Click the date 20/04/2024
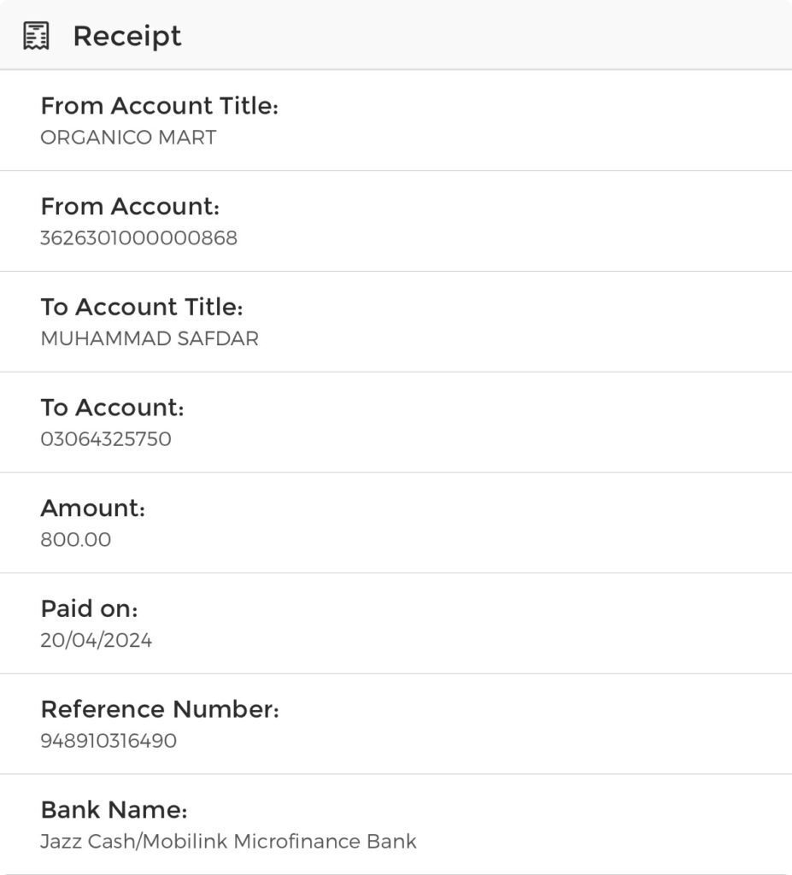Image resolution: width=792 pixels, height=875 pixels. coord(96,641)
